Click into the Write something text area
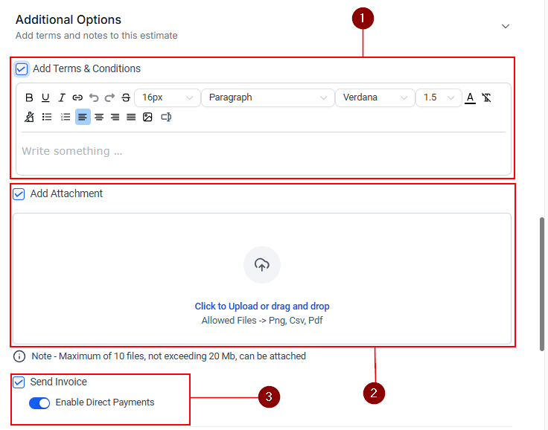Image resolution: width=548 pixels, height=430 pixels. click(264, 151)
